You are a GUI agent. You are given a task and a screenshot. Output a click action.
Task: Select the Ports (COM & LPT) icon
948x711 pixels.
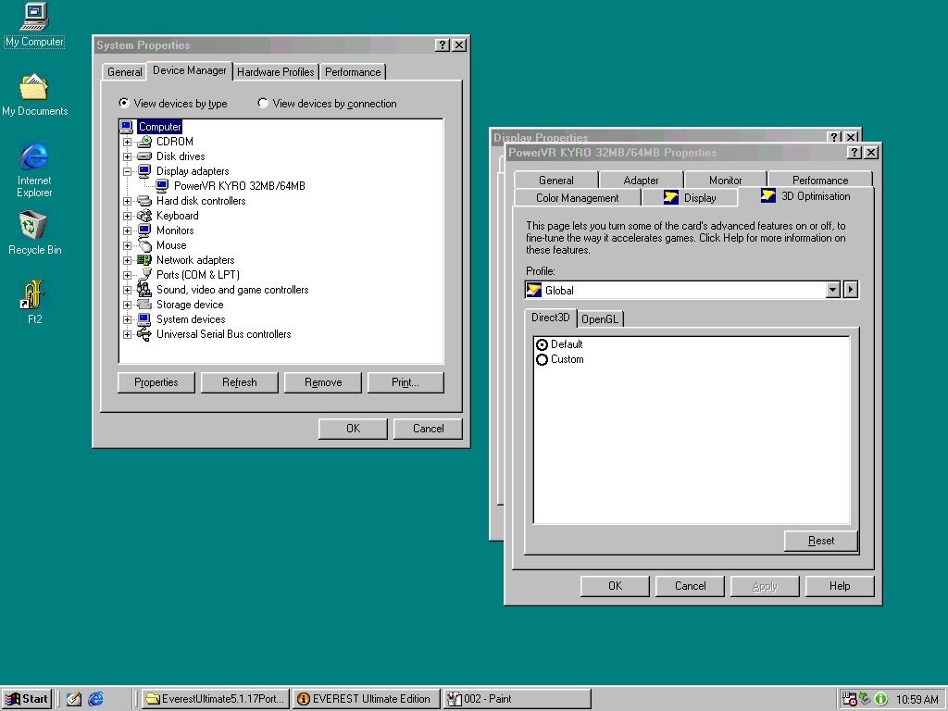[x=143, y=275]
